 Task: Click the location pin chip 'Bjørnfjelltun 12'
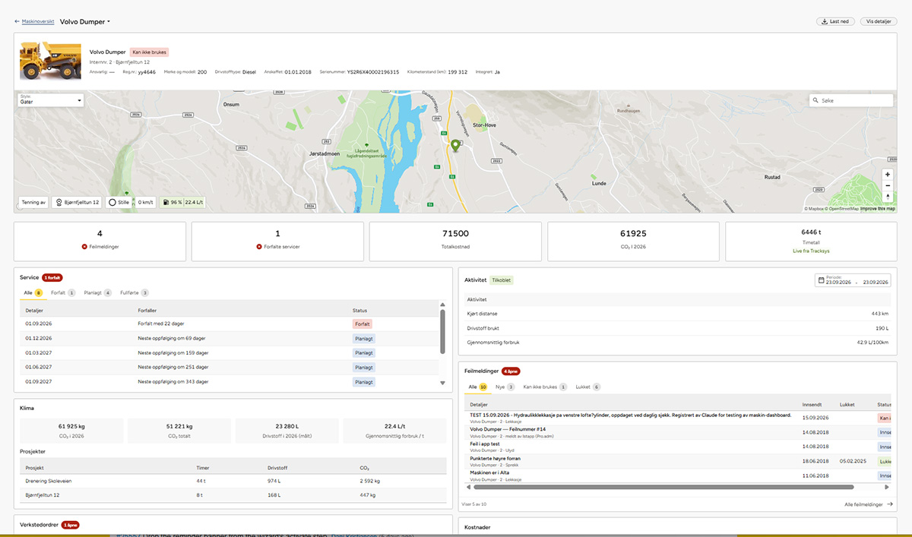point(78,203)
